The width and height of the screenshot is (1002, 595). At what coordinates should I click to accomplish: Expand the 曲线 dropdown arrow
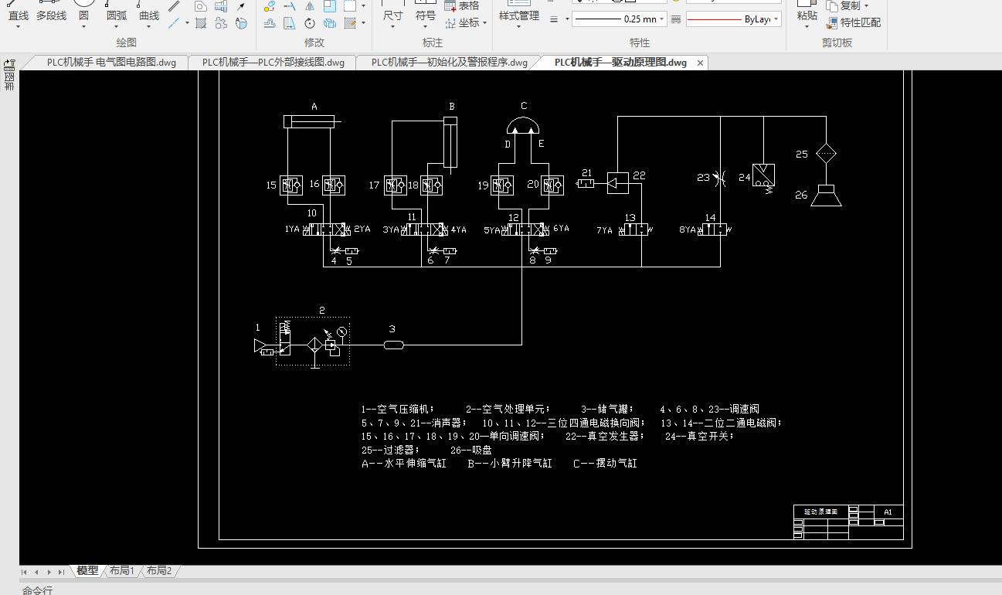point(149,28)
